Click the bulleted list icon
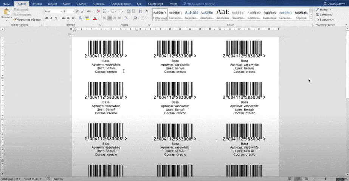 [x=105, y=12]
